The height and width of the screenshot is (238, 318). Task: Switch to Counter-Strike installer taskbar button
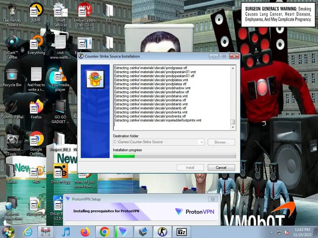click(162, 232)
